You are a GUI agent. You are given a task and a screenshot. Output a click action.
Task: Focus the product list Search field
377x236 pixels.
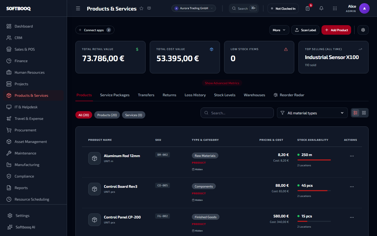(x=237, y=113)
